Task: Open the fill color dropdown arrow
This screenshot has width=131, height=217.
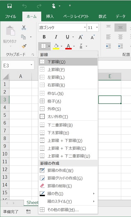Action: pos(62,46)
